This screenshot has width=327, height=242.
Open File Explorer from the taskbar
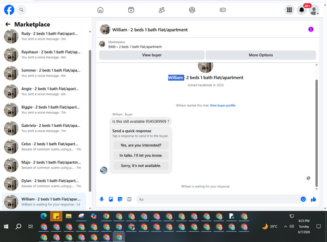(69, 216)
